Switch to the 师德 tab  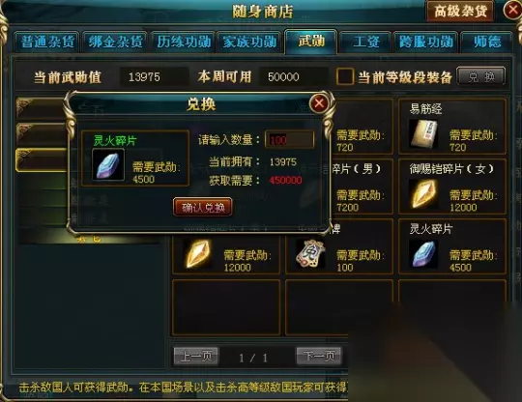tap(487, 43)
